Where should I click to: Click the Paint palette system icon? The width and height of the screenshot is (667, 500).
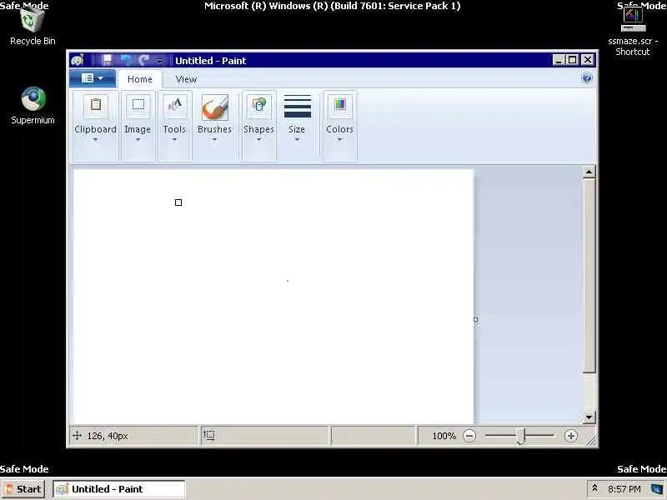coord(78,60)
